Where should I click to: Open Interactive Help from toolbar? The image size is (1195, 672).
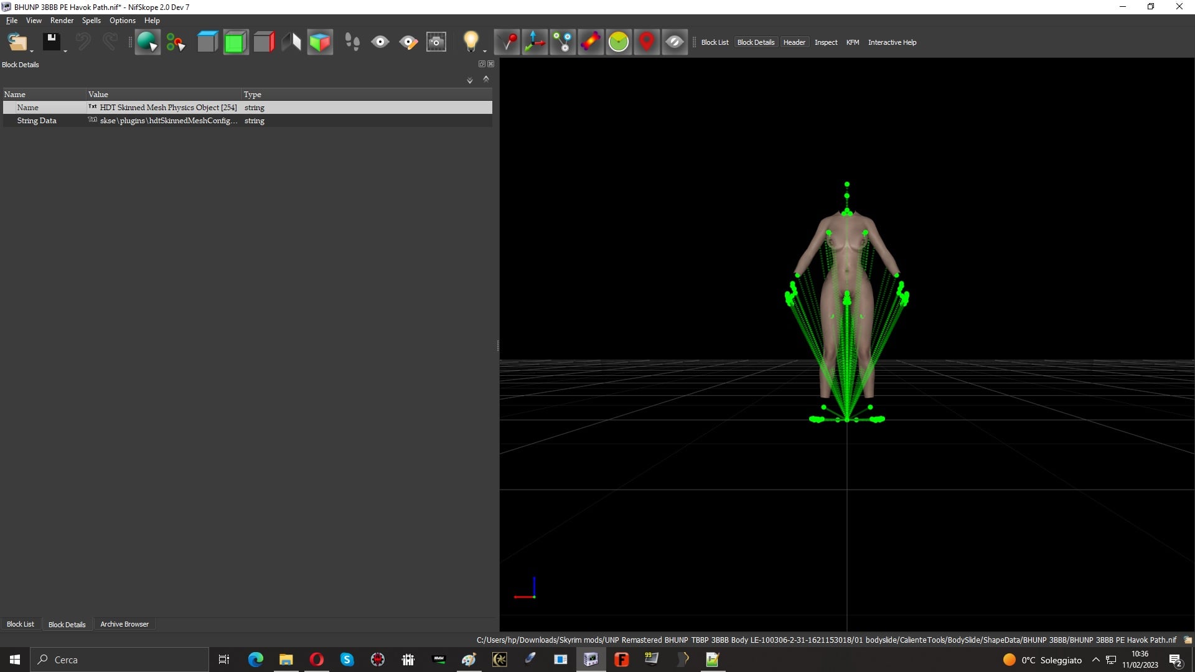[x=892, y=42]
